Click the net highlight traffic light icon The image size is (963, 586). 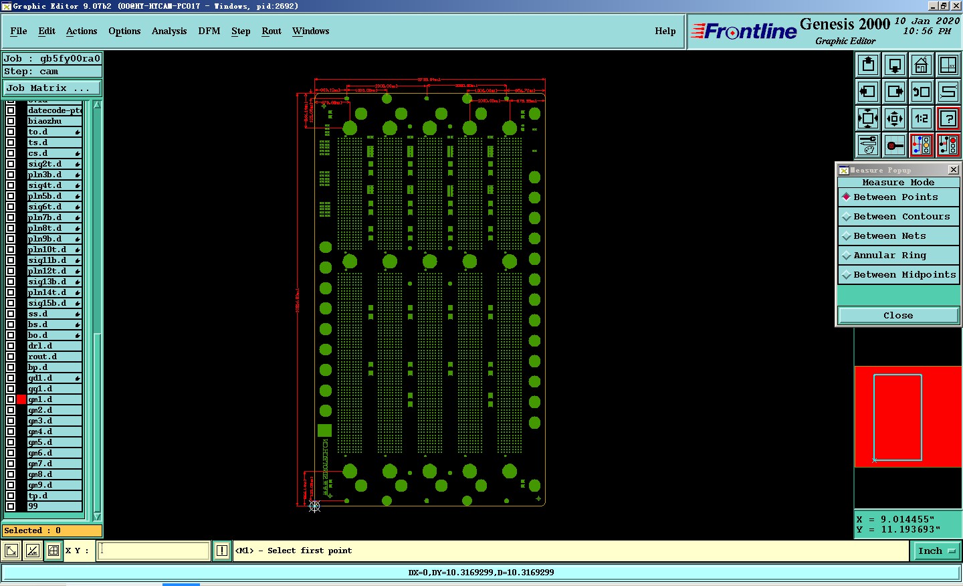click(922, 145)
